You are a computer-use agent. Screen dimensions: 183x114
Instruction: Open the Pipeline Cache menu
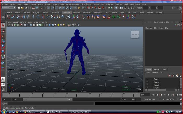(135, 4)
